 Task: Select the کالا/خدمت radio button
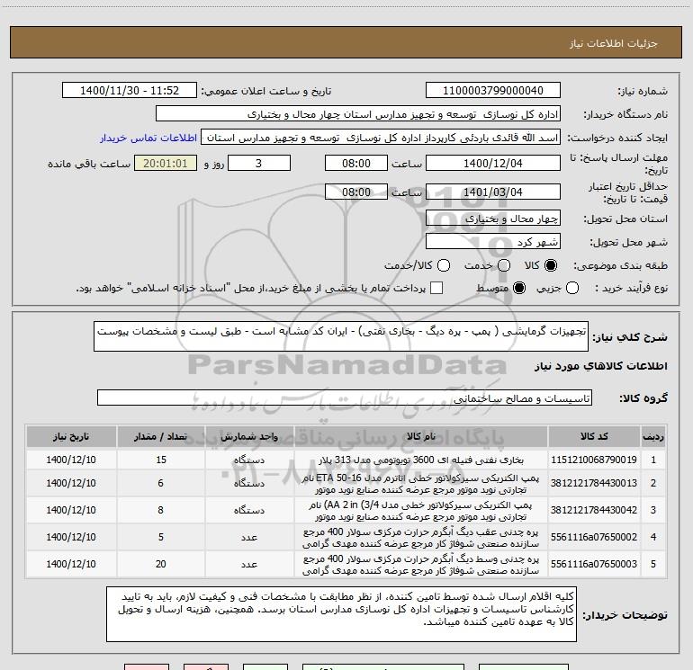pos(444,265)
